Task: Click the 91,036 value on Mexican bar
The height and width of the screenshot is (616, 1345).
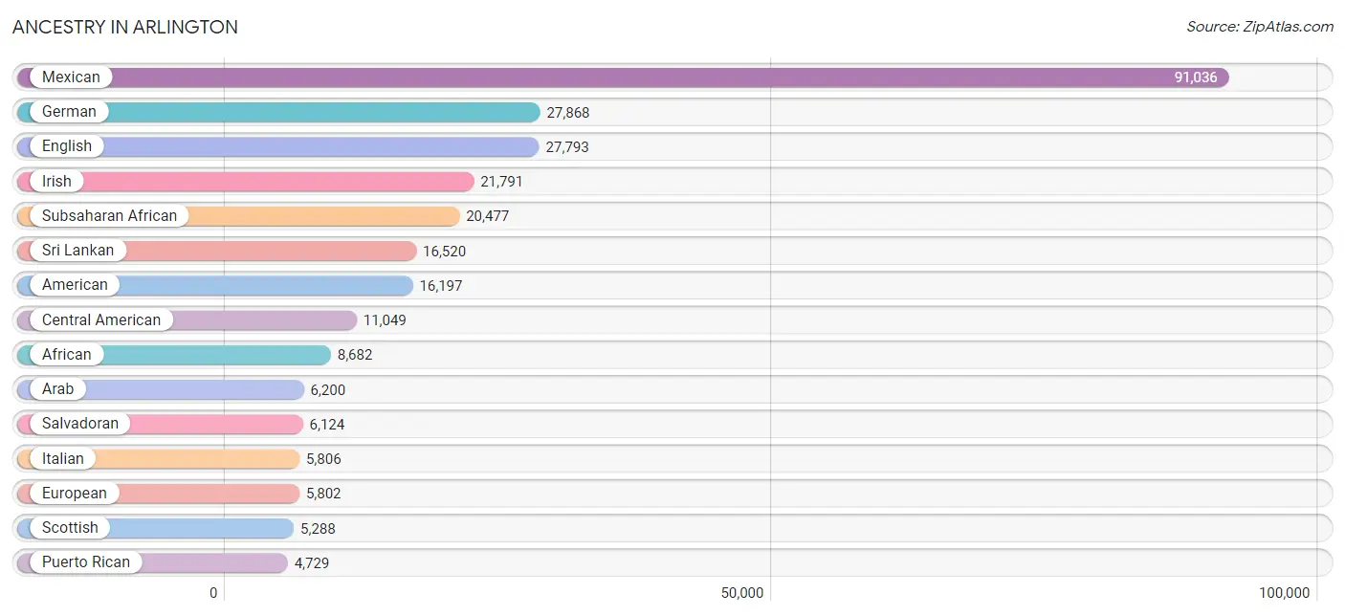Action: pyautogui.click(x=1196, y=77)
